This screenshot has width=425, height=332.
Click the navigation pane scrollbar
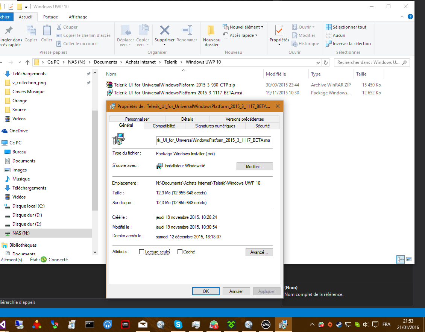click(x=95, y=160)
